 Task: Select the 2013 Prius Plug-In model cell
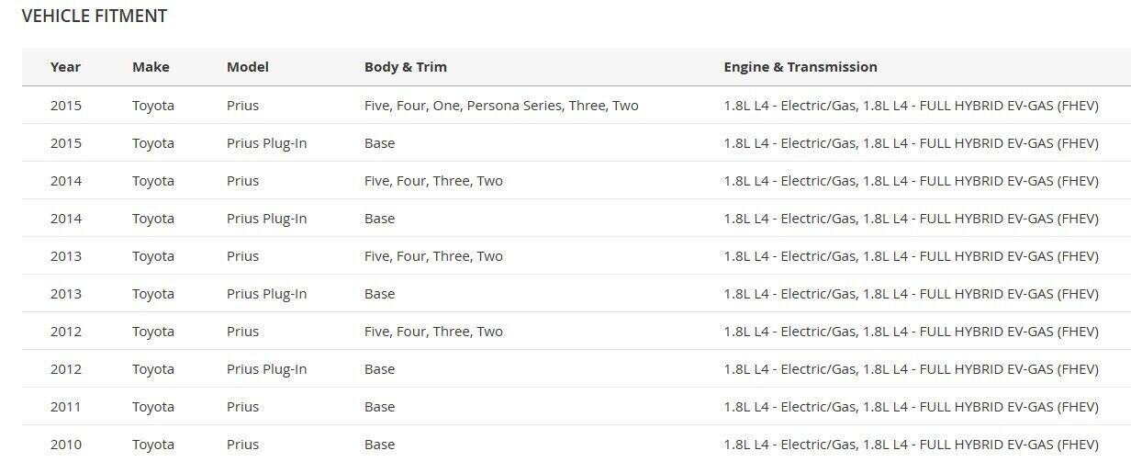[267, 294]
